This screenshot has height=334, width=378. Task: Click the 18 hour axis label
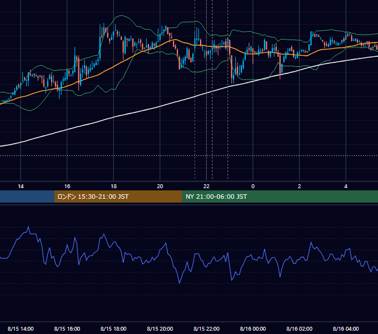click(x=113, y=186)
